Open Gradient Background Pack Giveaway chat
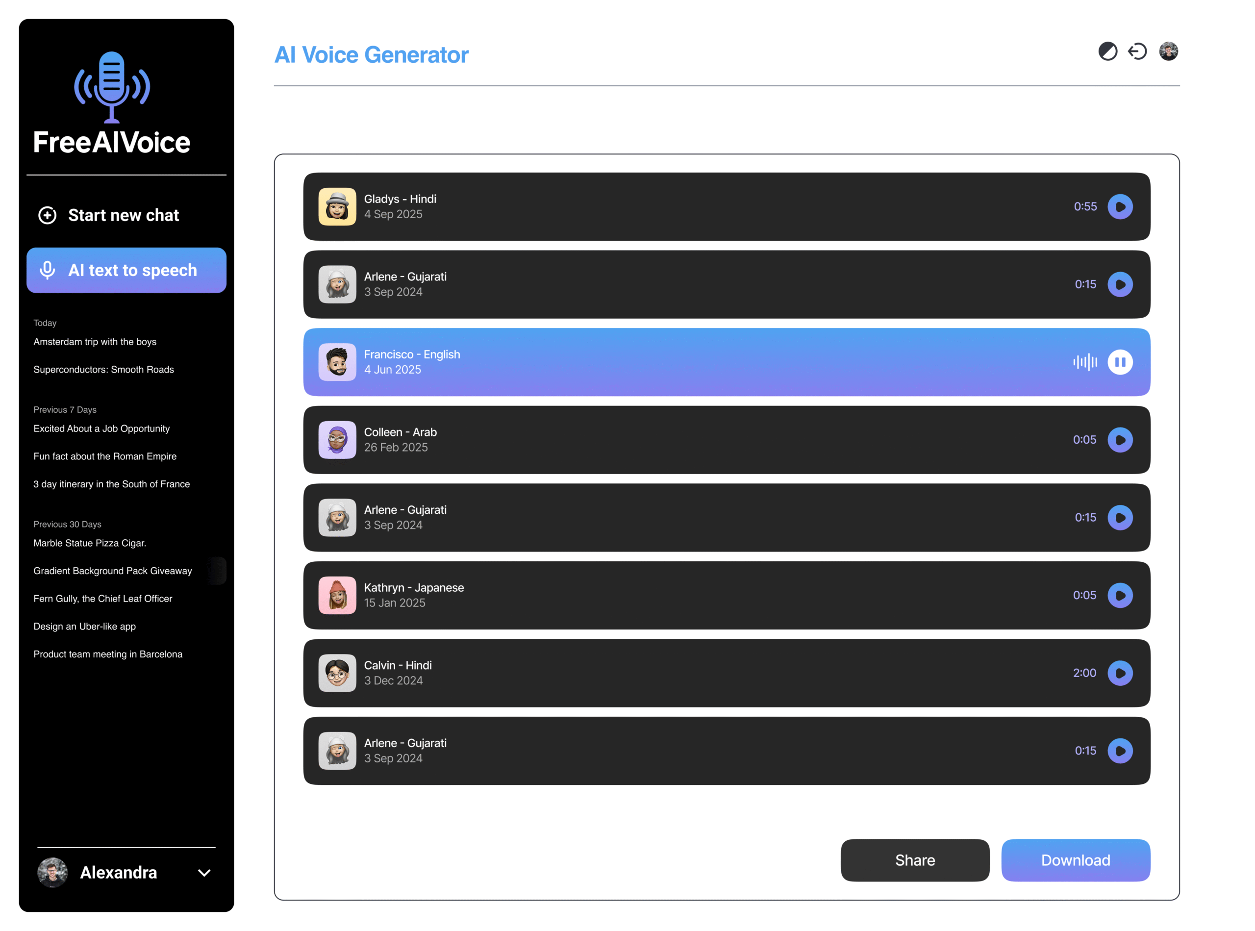The height and width of the screenshot is (931, 1255). 113,571
